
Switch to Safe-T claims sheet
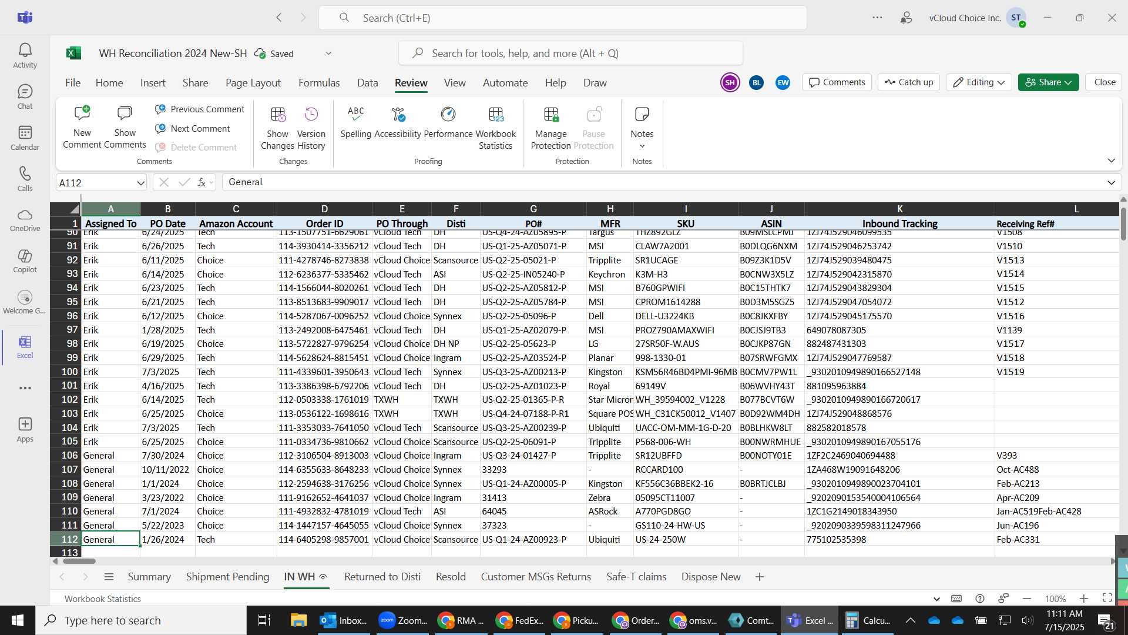[636, 577]
